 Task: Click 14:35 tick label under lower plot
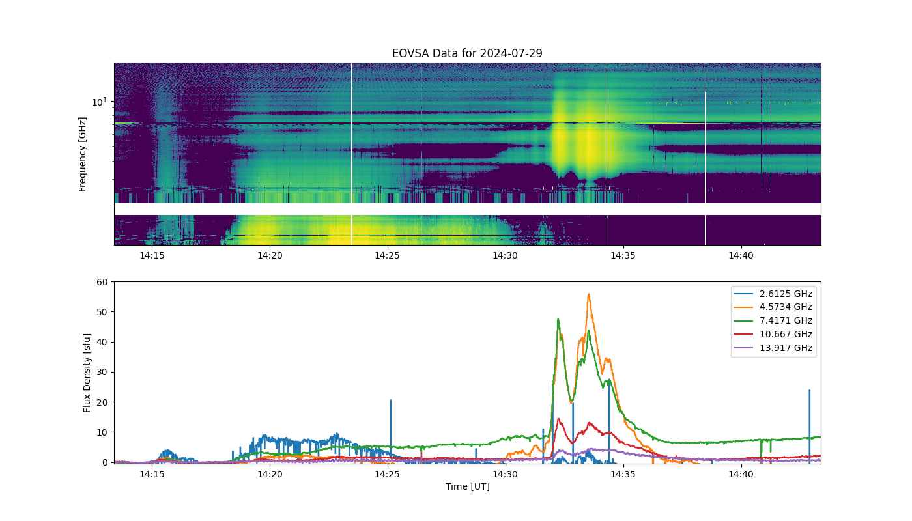point(623,474)
